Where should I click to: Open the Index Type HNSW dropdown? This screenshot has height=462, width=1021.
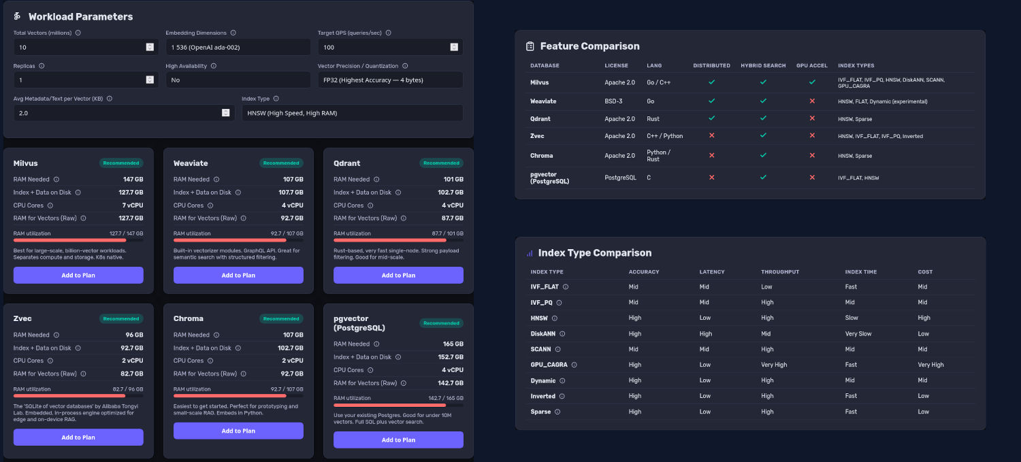(x=352, y=113)
